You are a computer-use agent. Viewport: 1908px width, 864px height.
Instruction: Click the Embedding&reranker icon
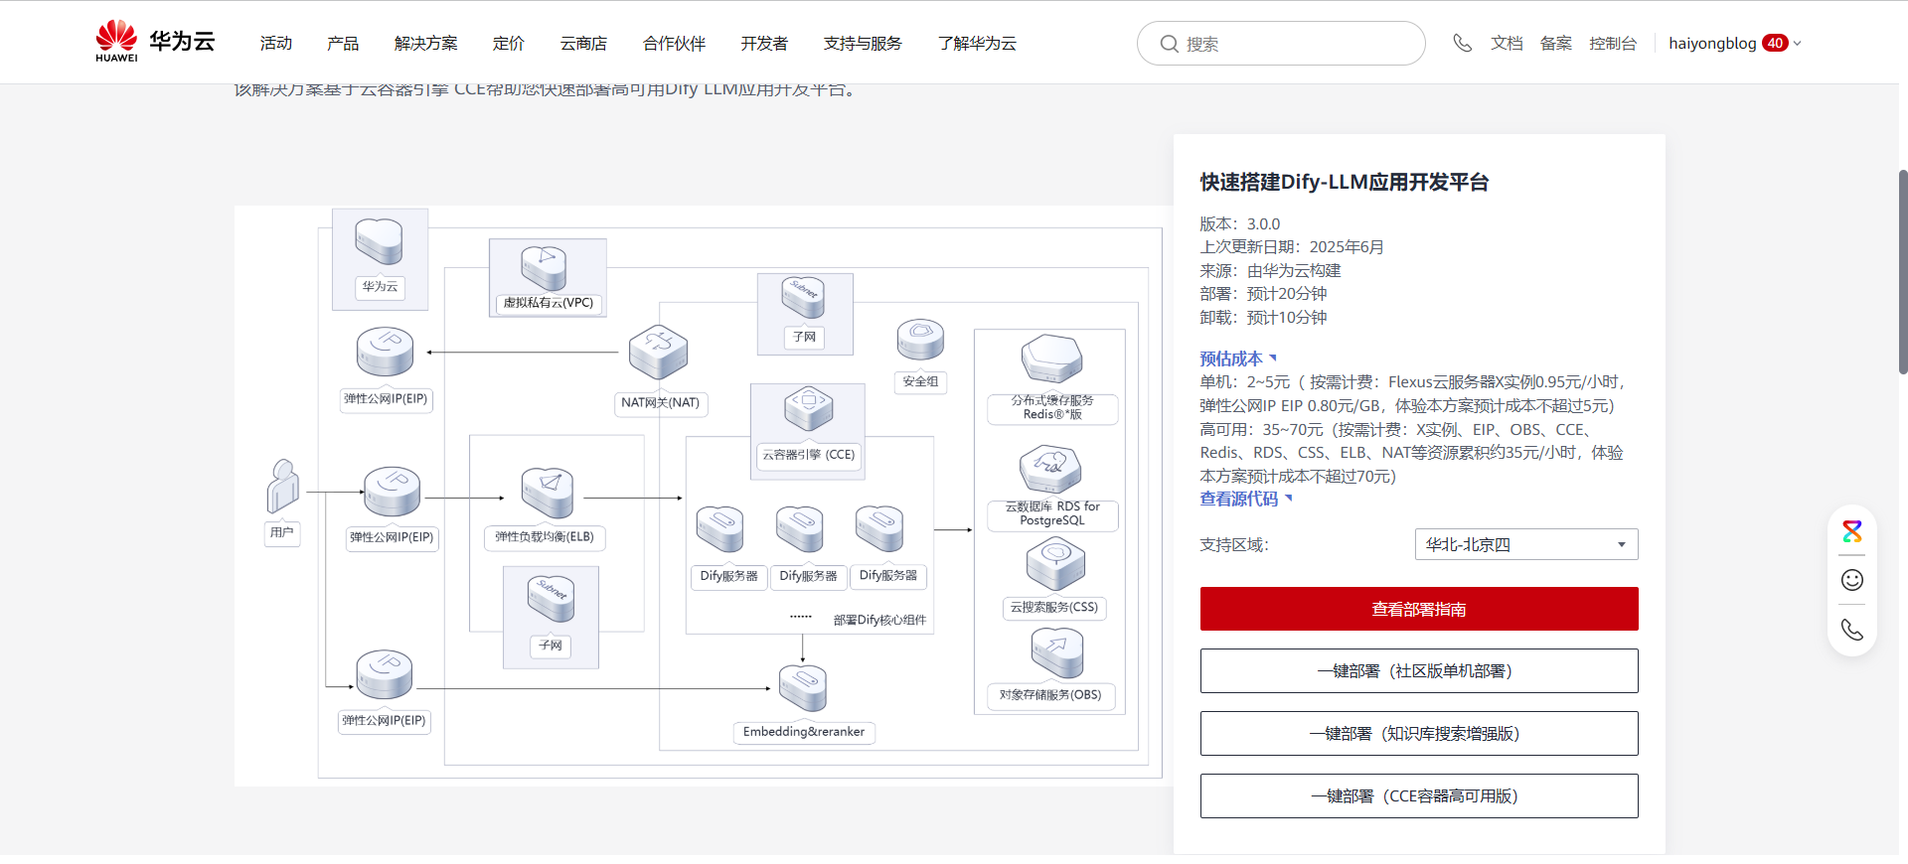point(803,688)
